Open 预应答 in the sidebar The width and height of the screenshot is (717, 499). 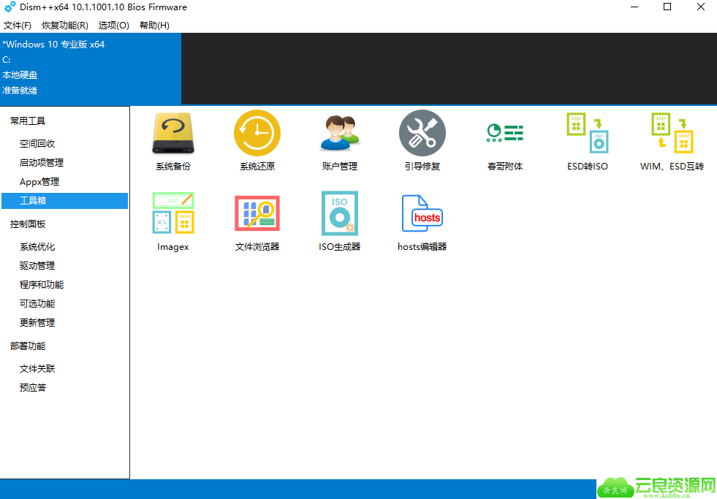33,387
